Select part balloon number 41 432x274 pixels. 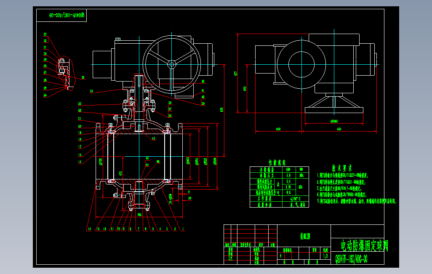(x=203, y=90)
